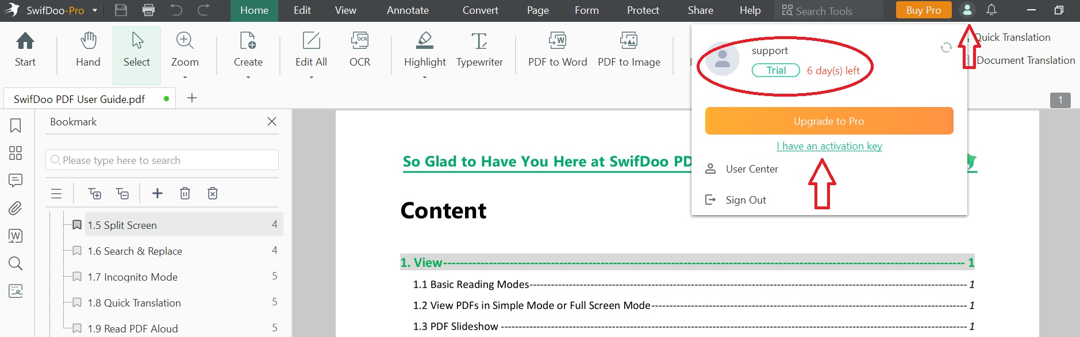Click the Buy Pro button
1080x337 pixels.
[x=924, y=10]
